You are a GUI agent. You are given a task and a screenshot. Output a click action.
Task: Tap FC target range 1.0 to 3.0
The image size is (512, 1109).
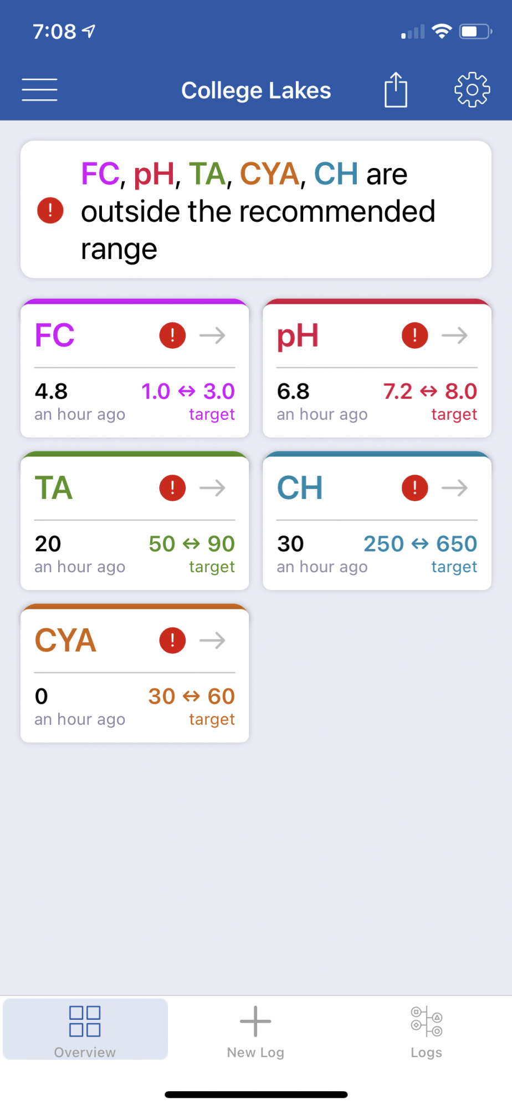(x=188, y=391)
